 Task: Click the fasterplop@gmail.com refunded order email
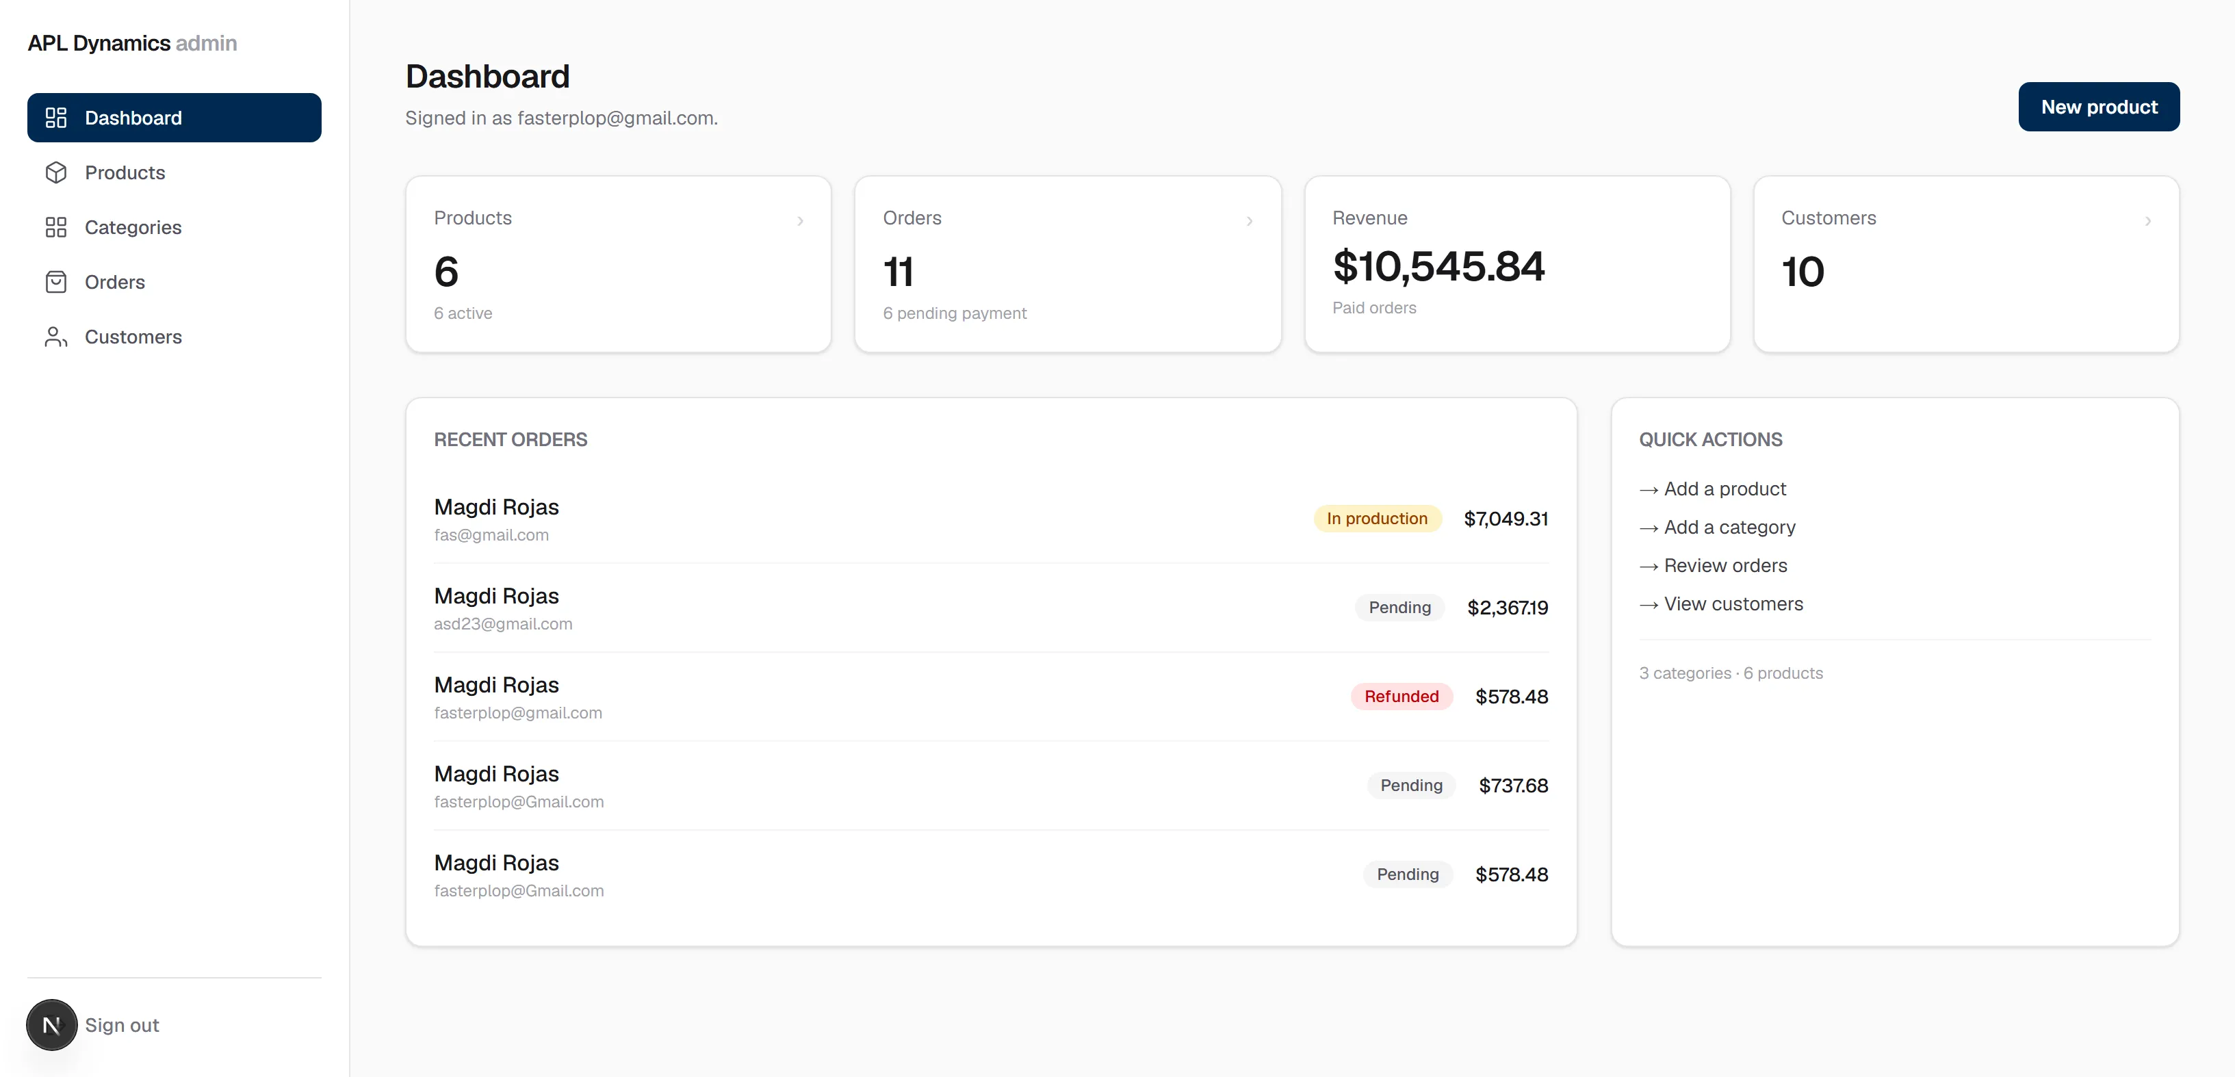pos(518,714)
